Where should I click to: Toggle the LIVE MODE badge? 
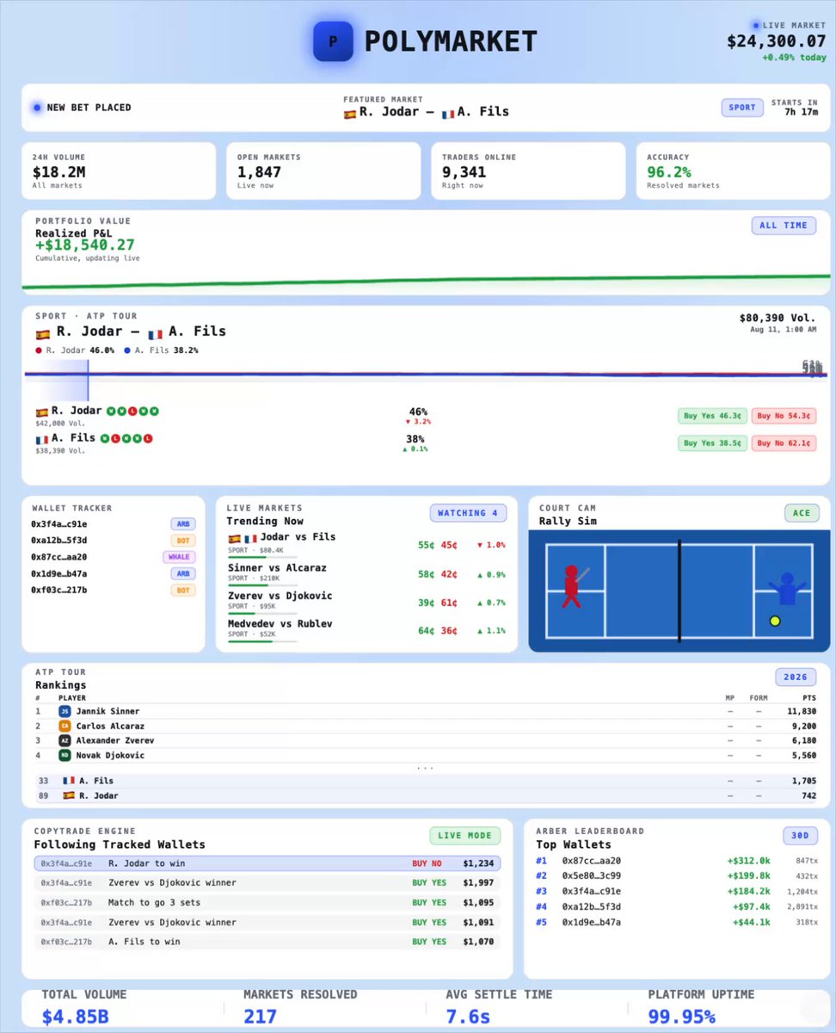click(465, 836)
